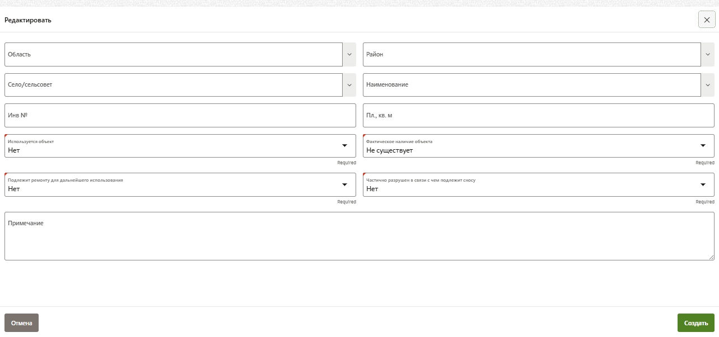Click the triangle arrow in Используется объект
Image resolution: width=719 pixels, height=337 pixels.
click(344, 146)
